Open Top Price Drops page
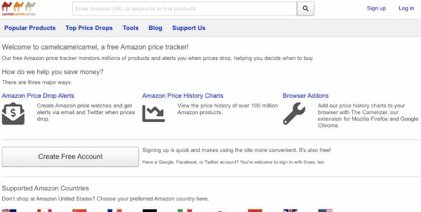The width and height of the screenshot is (421, 212). pos(89,28)
